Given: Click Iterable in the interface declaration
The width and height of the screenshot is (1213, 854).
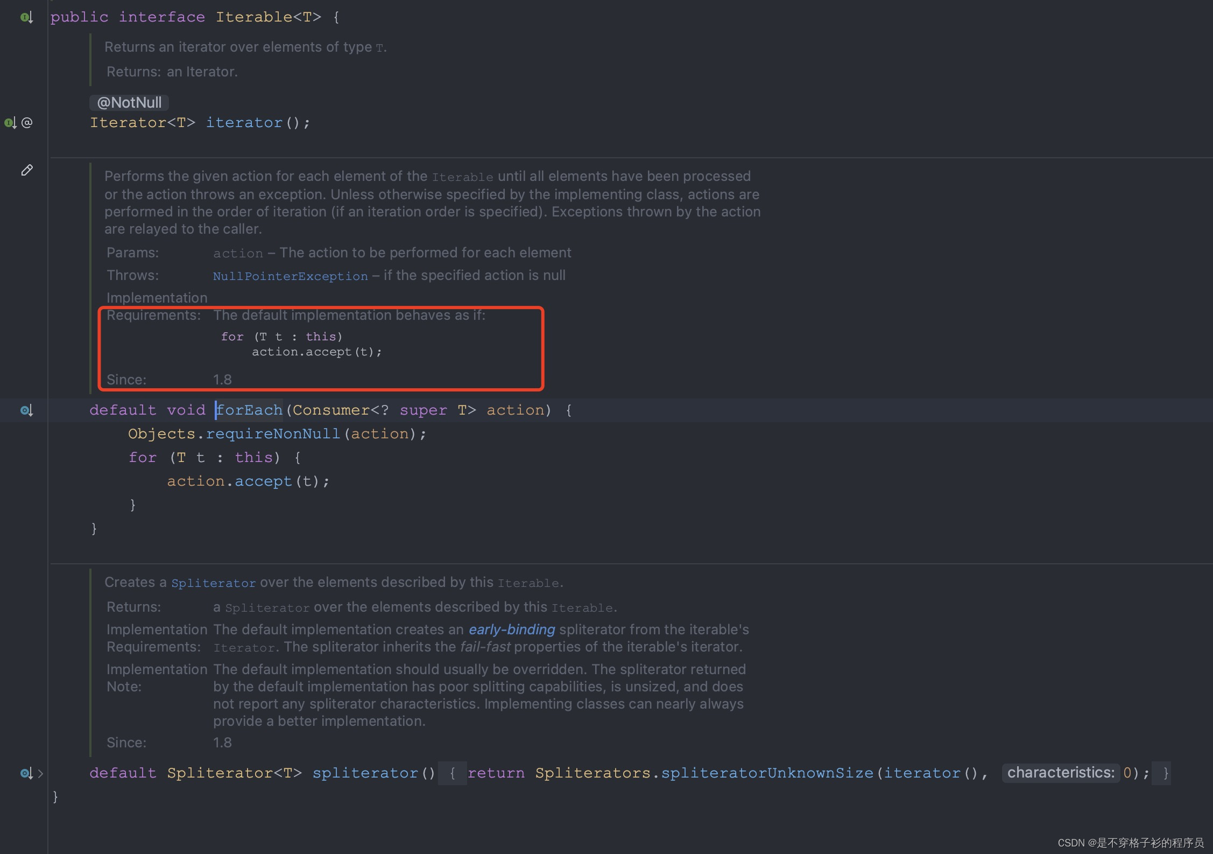Looking at the screenshot, I should click(254, 17).
